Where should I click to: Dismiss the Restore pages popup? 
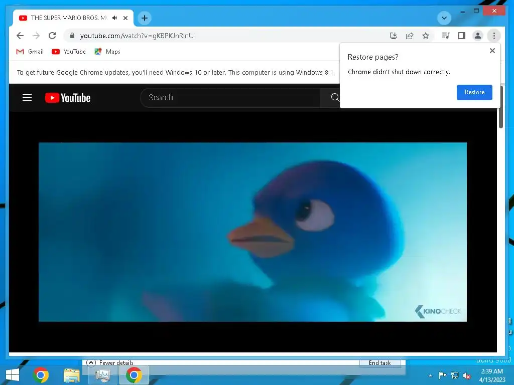tap(492, 51)
